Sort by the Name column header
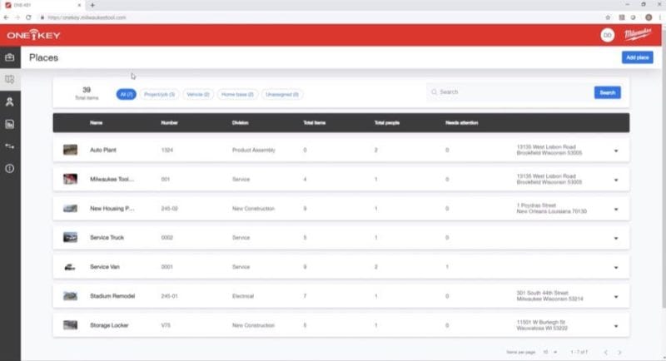This screenshot has height=361, width=666. click(x=96, y=123)
